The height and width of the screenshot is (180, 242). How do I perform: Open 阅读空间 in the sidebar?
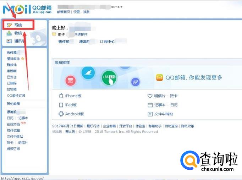click(13, 149)
